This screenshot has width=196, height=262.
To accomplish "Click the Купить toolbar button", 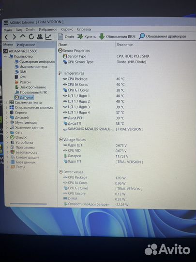I will point(87,36).
